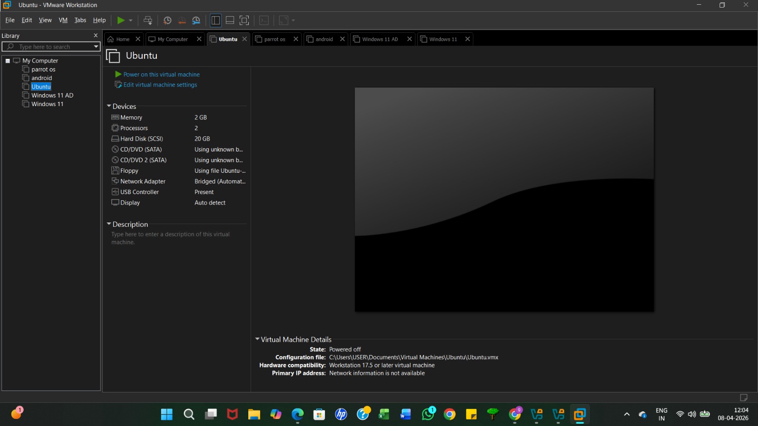Close the parrot os tab
The image size is (758, 426).
click(x=296, y=39)
